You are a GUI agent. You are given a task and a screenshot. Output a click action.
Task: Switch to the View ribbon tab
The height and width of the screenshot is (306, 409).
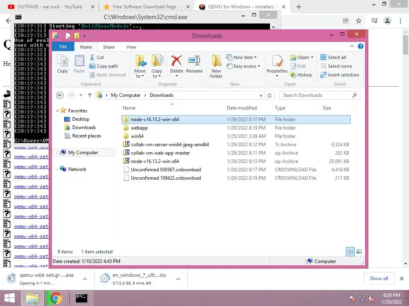click(131, 47)
